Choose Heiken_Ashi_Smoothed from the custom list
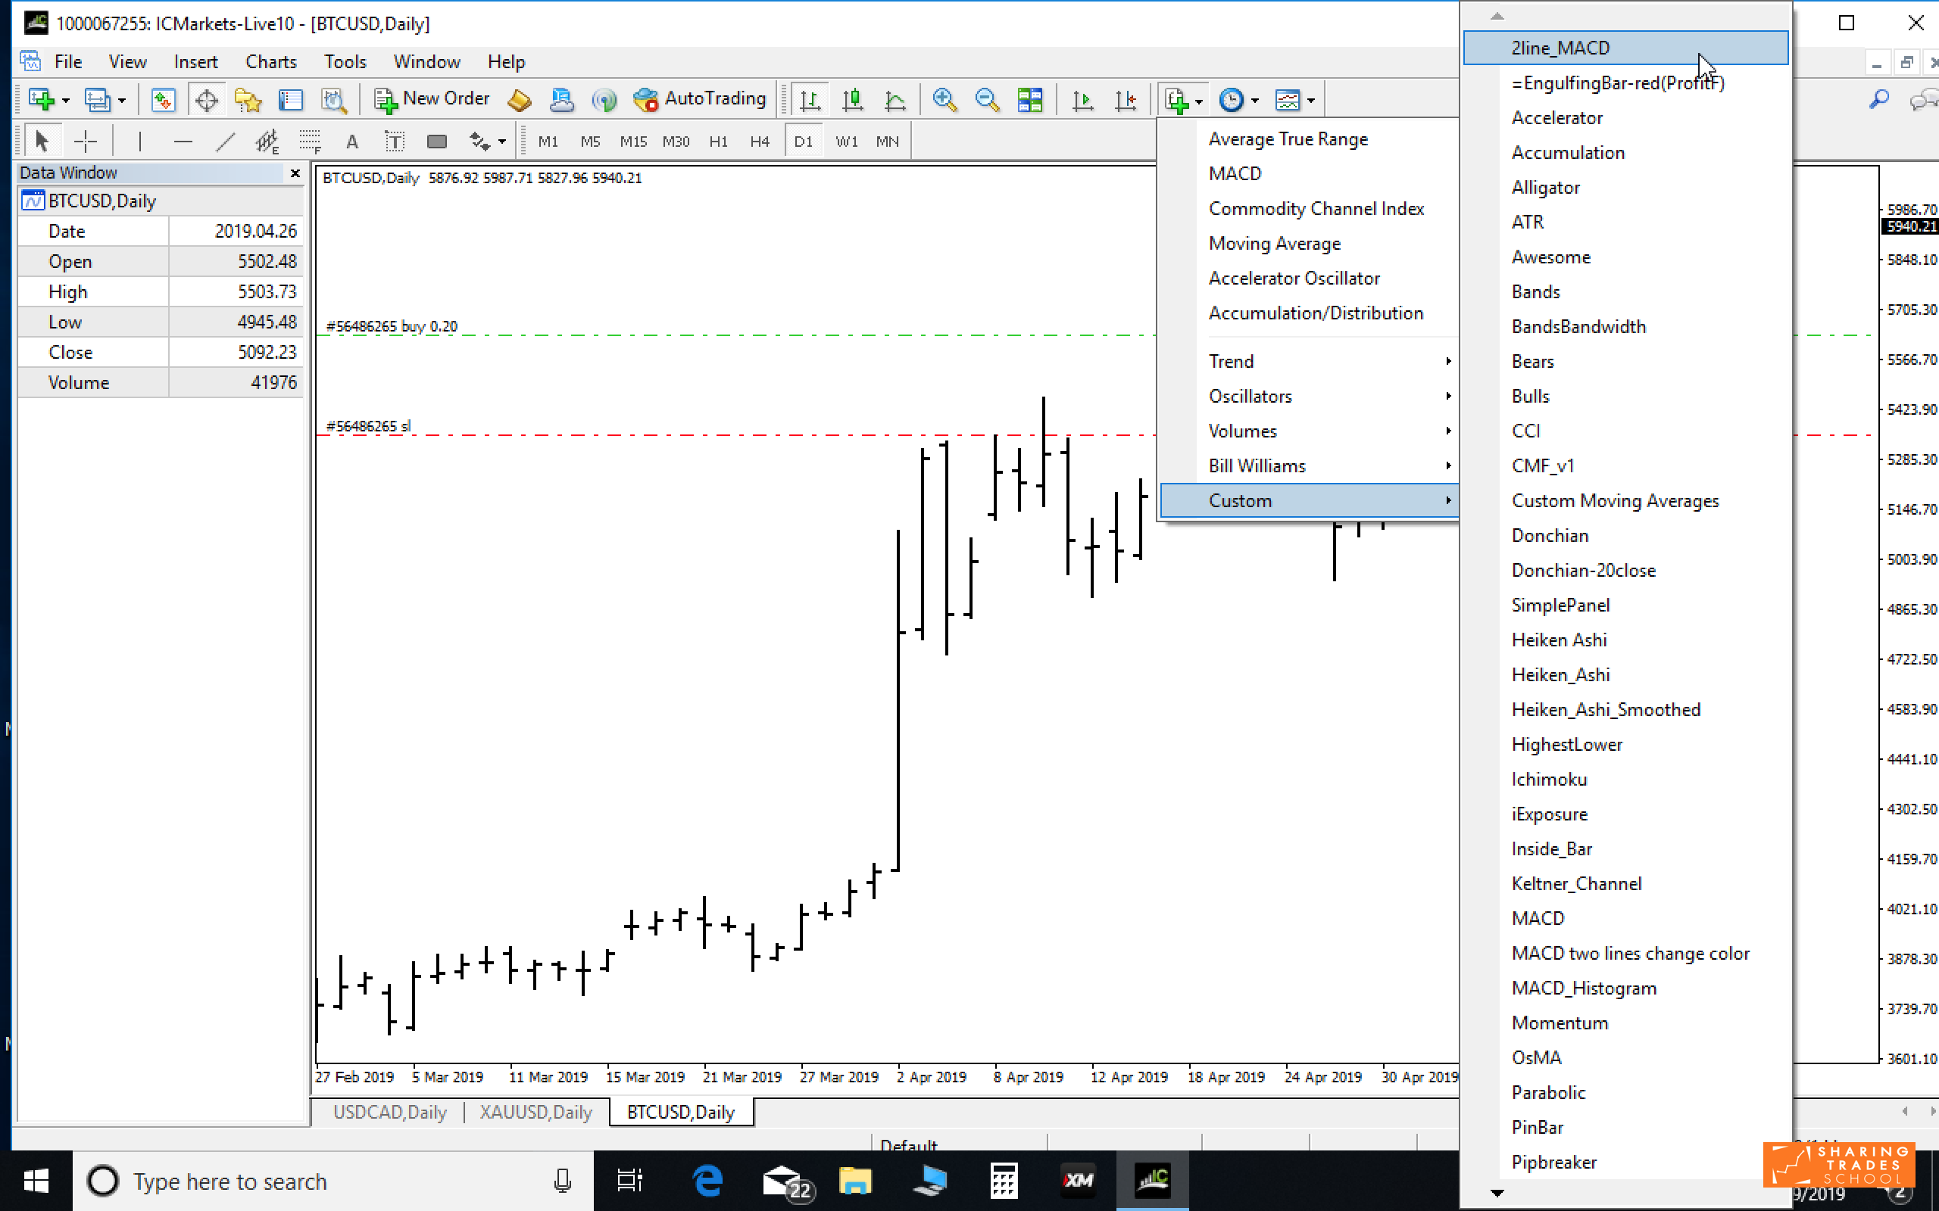Viewport: 1939px width, 1211px height. tap(1625, 710)
